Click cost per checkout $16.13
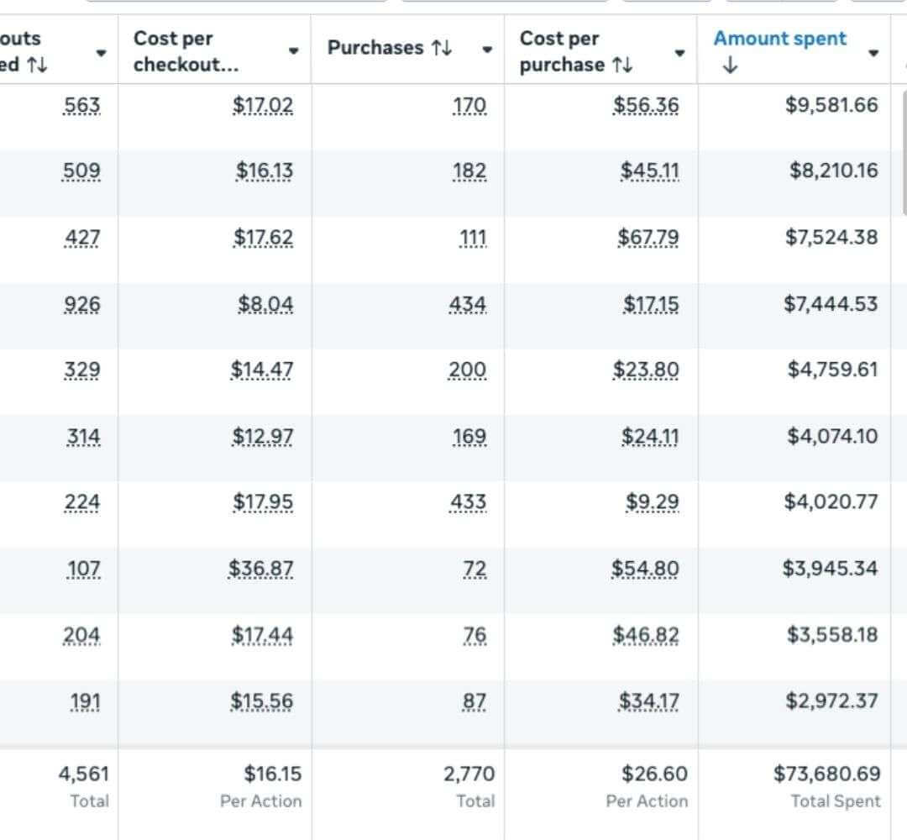907x840 pixels. pos(265,171)
